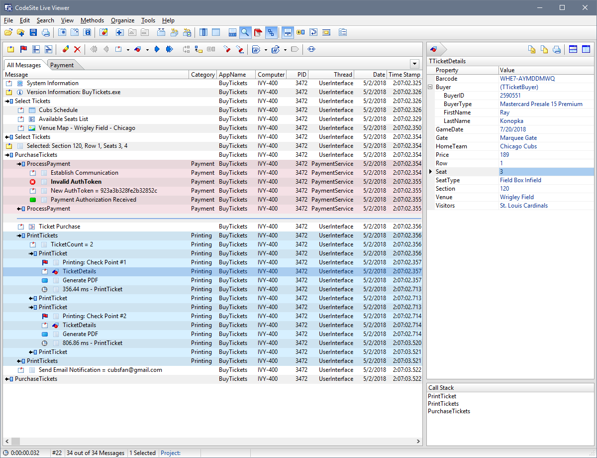Print the ticket details via the right-panel printer icon
This screenshot has width=597, height=458.
tap(556, 49)
